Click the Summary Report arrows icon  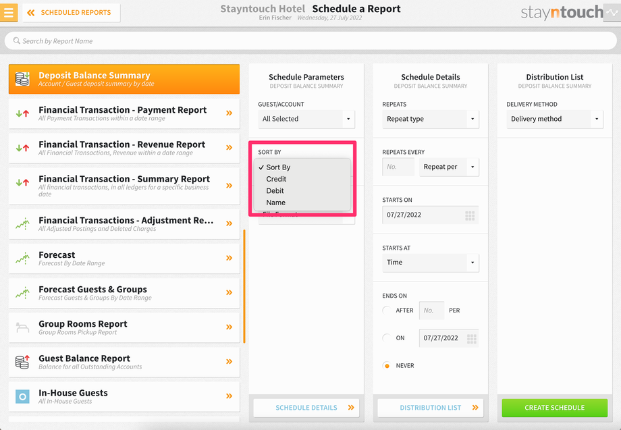[22, 182]
